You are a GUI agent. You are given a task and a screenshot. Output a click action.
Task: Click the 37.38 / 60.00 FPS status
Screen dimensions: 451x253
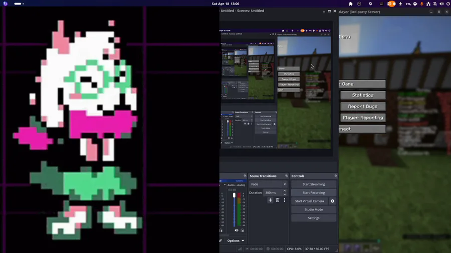point(317,249)
